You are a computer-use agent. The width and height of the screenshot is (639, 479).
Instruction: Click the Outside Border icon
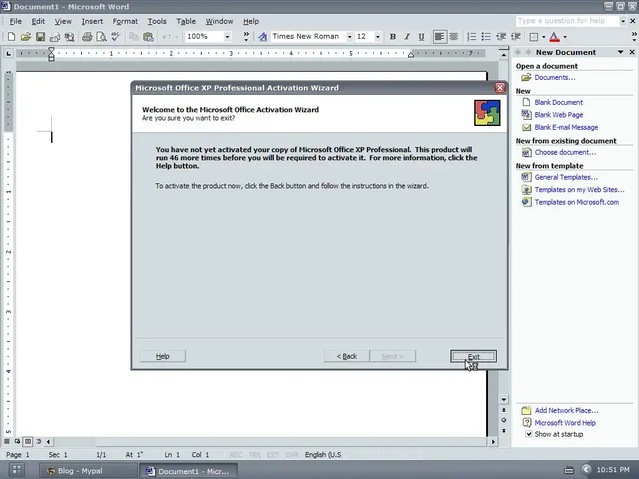(534, 37)
